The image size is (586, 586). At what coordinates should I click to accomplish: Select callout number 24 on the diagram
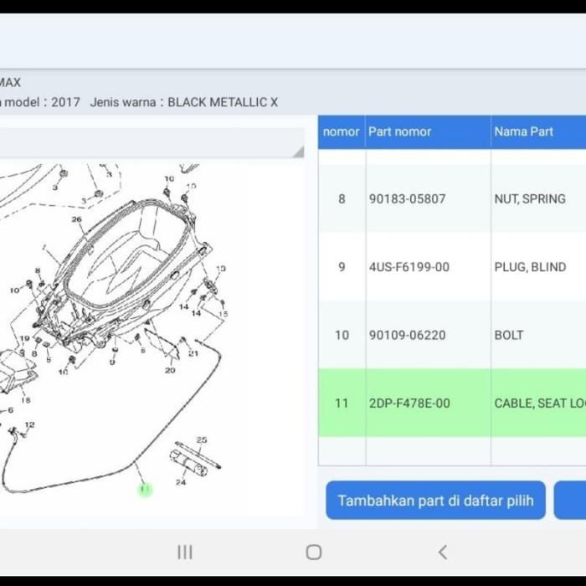click(x=181, y=482)
